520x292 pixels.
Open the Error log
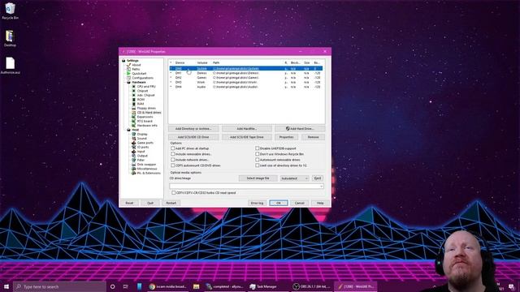click(x=257, y=203)
